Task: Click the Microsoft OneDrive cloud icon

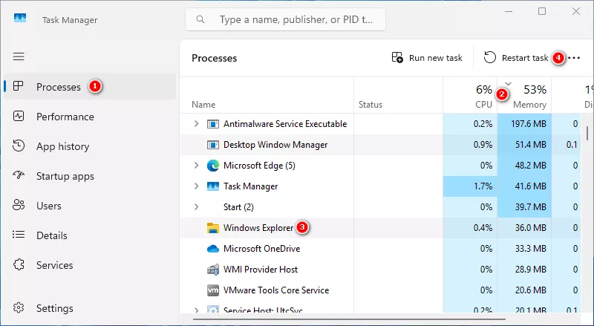Action: pos(213,249)
